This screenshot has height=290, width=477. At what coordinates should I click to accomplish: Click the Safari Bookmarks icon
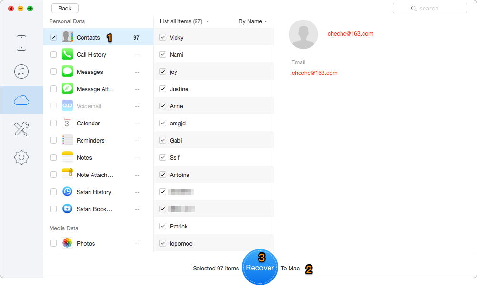pyautogui.click(x=67, y=209)
